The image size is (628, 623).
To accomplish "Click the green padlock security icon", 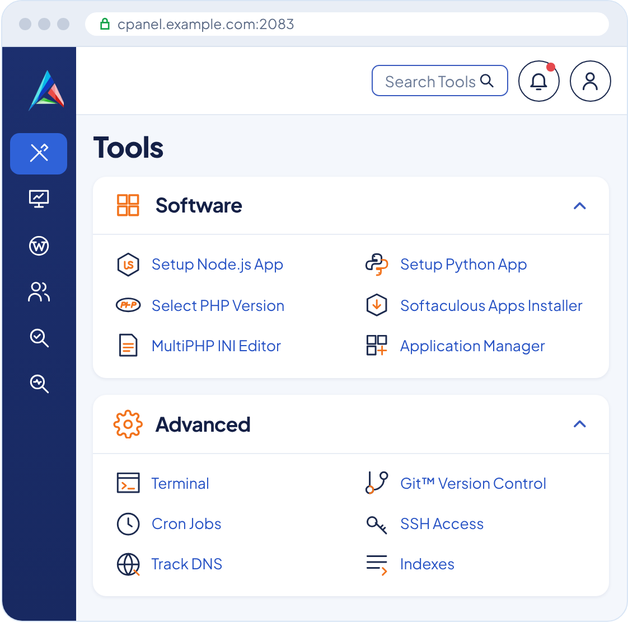I will [105, 24].
